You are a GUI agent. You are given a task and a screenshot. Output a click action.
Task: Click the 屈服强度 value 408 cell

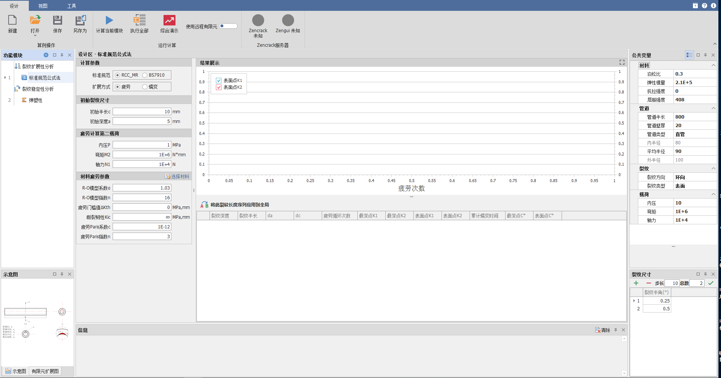point(696,99)
